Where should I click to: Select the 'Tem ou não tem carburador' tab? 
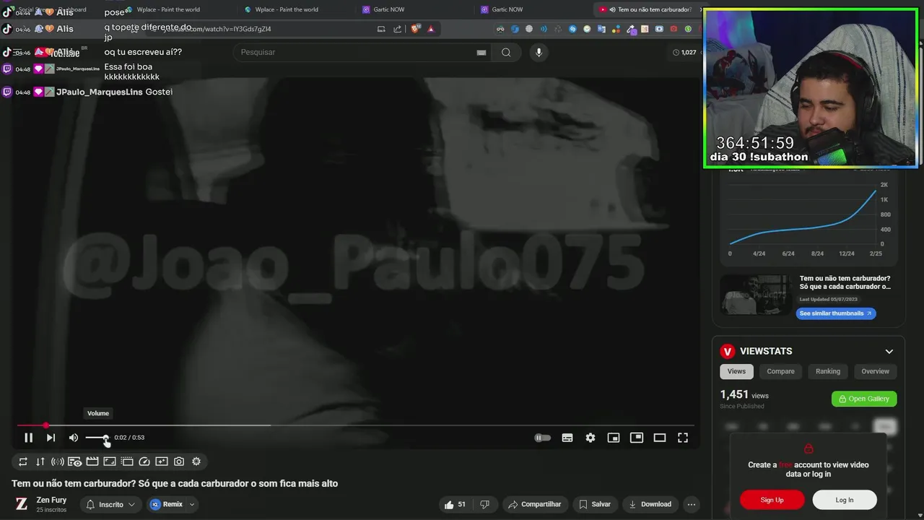point(648,9)
